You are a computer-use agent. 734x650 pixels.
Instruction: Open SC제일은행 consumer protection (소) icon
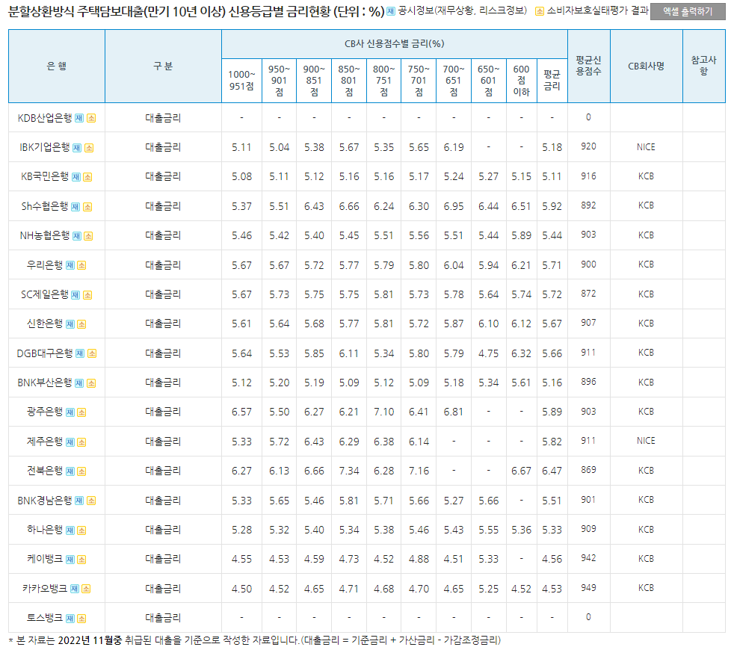point(87,295)
